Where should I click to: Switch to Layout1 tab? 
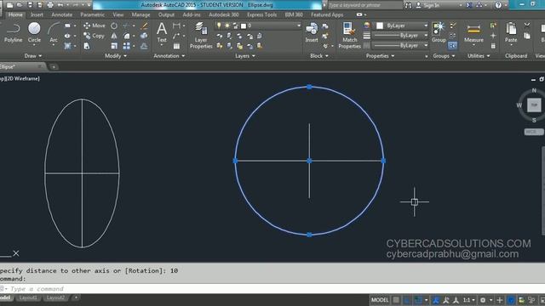[28, 298]
